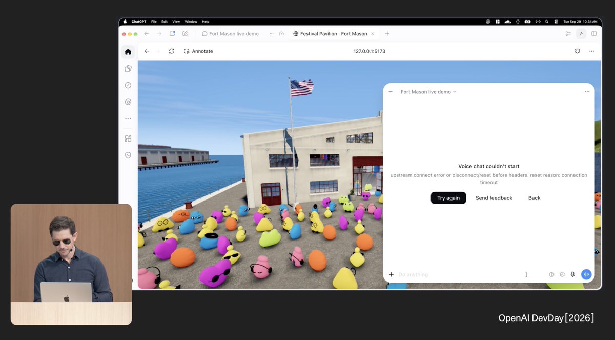Image resolution: width=615 pixels, height=340 pixels.
Task: Click the comment icon beside the address bar
Action: coord(577,51)
